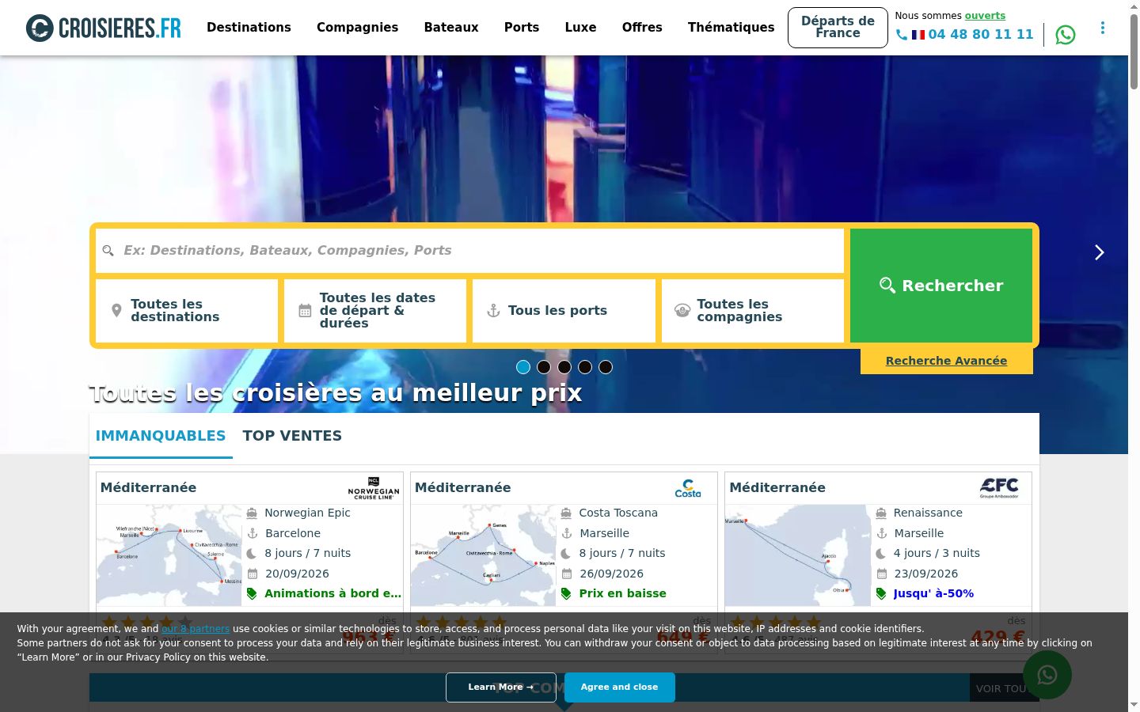Open Renaissance itinerary map thumbnail
This screenshot has height=712, width=1140.
[x=797, y=555]
